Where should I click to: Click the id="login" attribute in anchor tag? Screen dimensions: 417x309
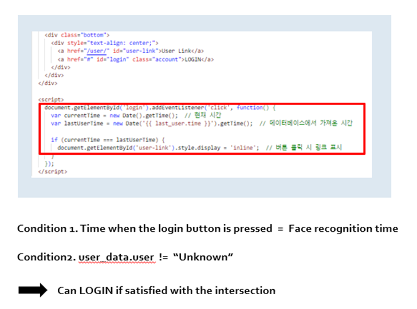click(113, 59)
